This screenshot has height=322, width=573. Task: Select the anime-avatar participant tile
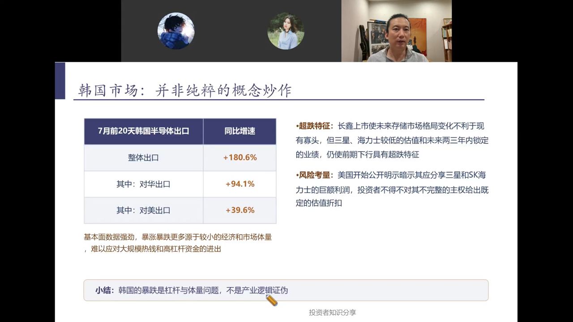click(176, 31)
